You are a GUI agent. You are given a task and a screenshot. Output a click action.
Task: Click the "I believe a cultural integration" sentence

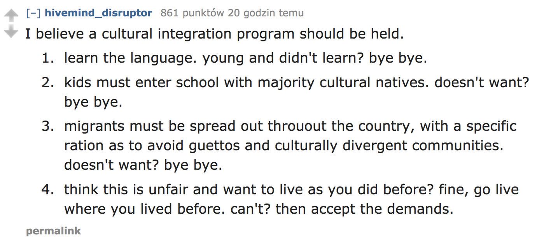(x=214, y=34)
